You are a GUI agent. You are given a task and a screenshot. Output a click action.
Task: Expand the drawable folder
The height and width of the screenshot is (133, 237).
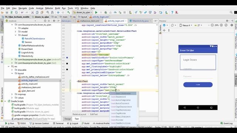coord(12,70)
